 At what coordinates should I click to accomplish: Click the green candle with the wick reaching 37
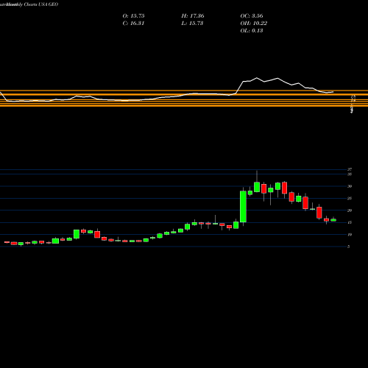coord(257,187)
